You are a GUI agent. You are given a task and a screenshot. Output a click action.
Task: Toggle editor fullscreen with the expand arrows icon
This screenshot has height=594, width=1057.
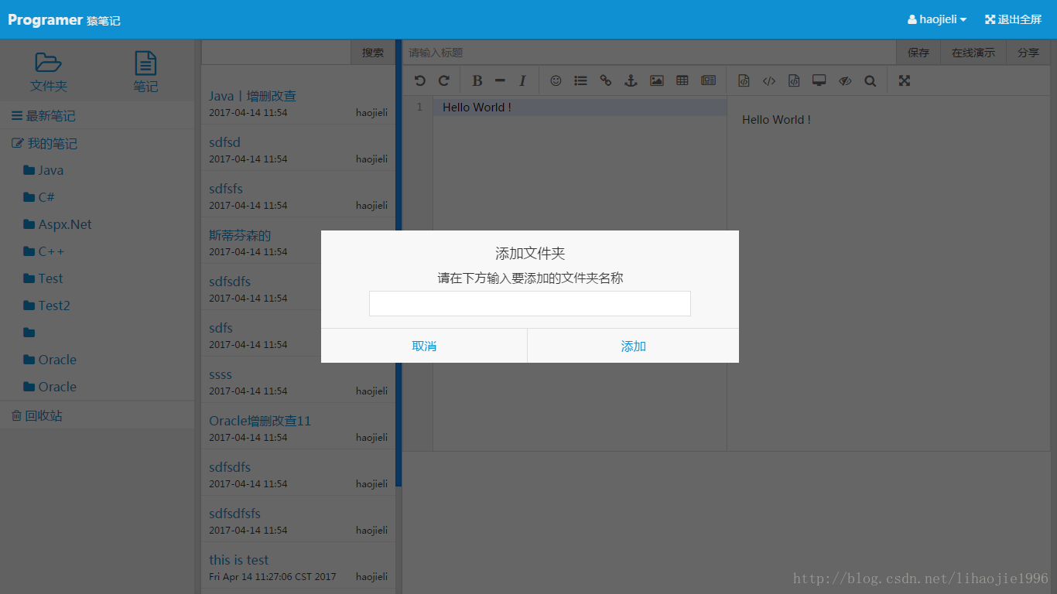click(905, 80)
